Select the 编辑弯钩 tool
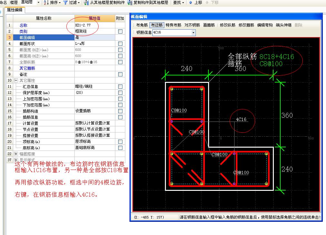Screen dimensions: 326x235 coord(265,25)
